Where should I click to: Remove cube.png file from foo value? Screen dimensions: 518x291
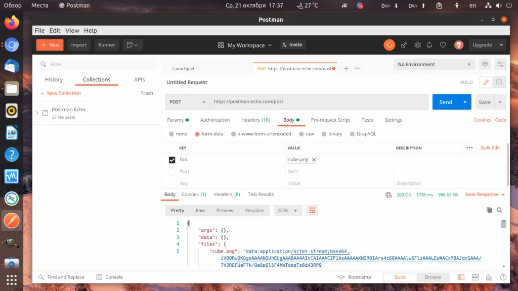click(314, 160)
